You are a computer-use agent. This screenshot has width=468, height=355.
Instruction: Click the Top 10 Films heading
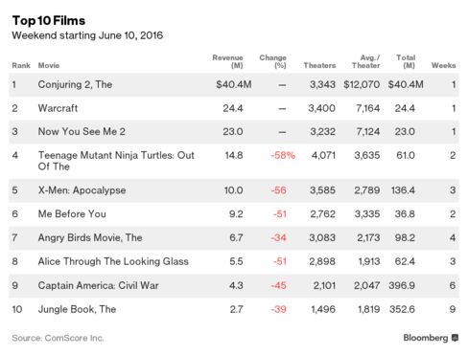pyautogui.click(x=49, y=21)
